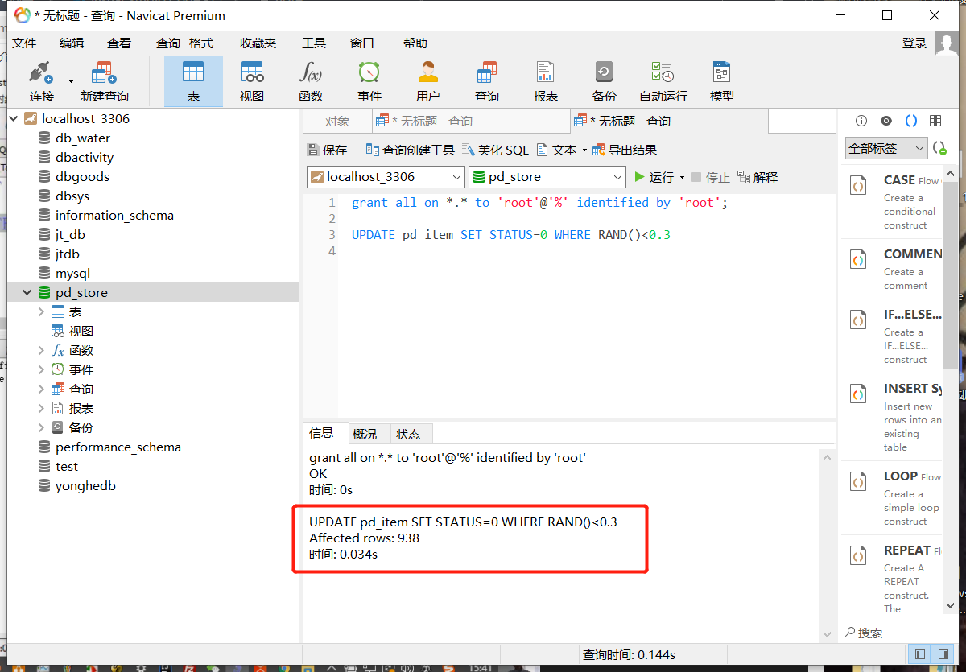Screen dimensions: 966x672
Task: Open the Text (文本) dropdown
Action: (x=561, y=150)
